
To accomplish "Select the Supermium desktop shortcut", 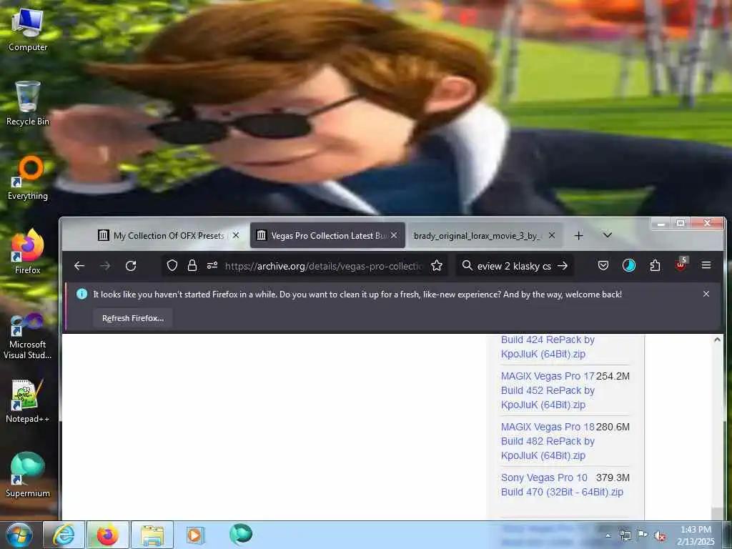I will pos(28,475).
